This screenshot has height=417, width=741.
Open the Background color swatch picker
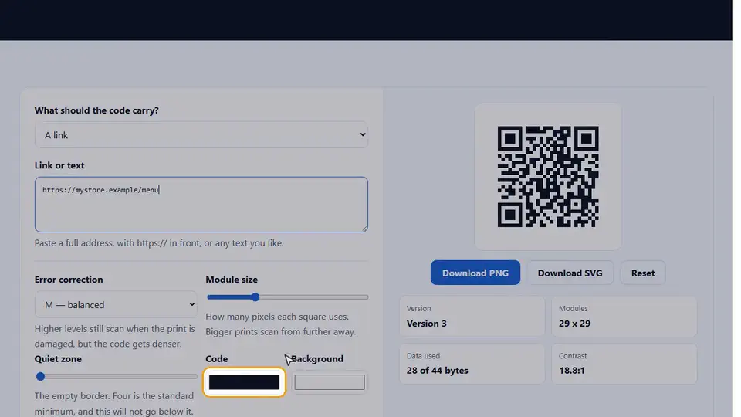click(x=330, y=382)
